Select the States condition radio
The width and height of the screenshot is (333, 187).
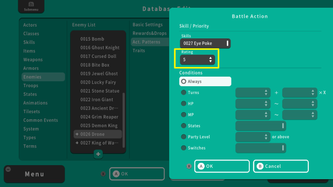click(183, 125)
